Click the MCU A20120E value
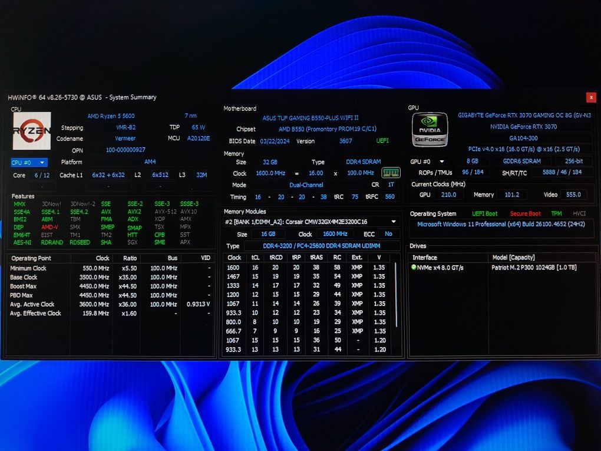This screenshot has height=451, width=601. (x=198, y=139)
